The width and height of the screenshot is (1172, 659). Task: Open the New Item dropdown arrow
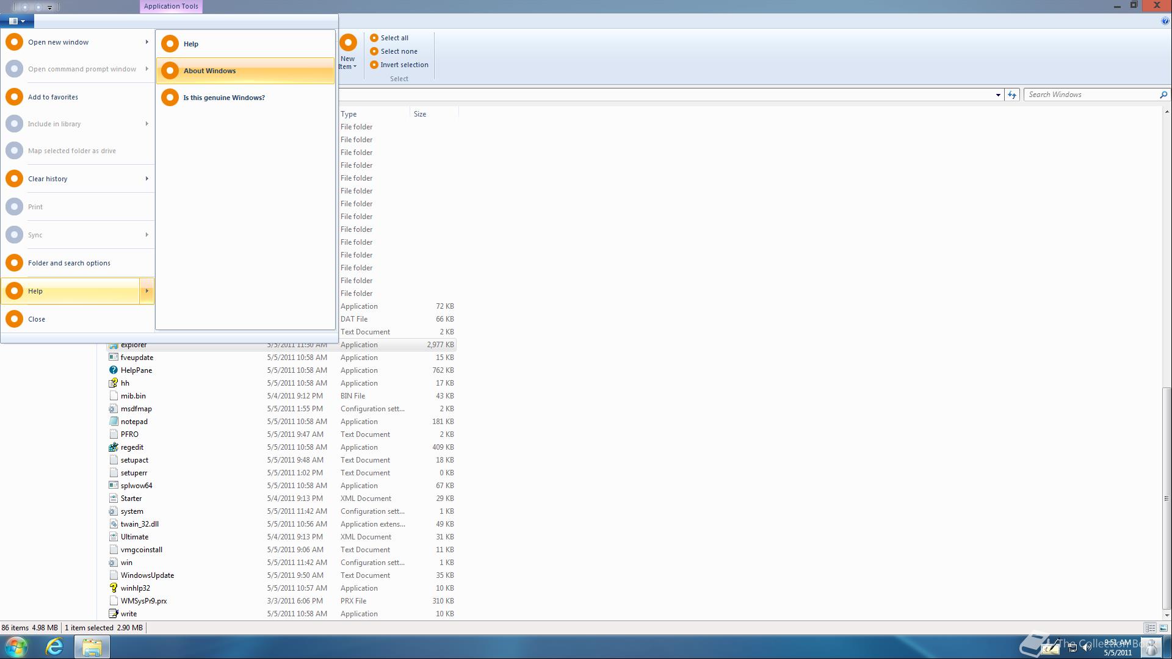[x=355, y=67]
